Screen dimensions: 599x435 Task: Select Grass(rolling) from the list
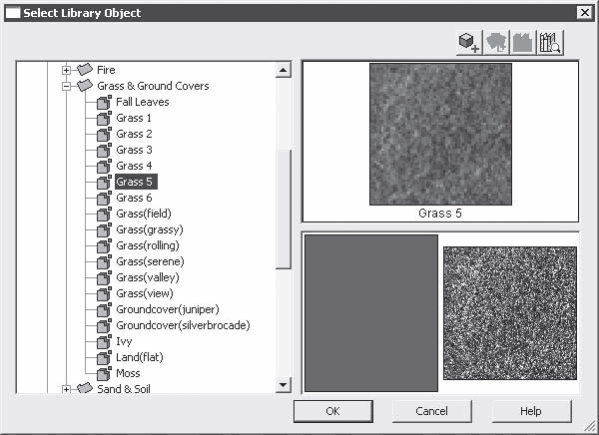pyautogui.click(x=148, y=245)
